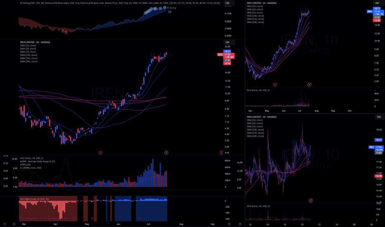Select SMA (20, close) legend on daily chart

[28, 49]
